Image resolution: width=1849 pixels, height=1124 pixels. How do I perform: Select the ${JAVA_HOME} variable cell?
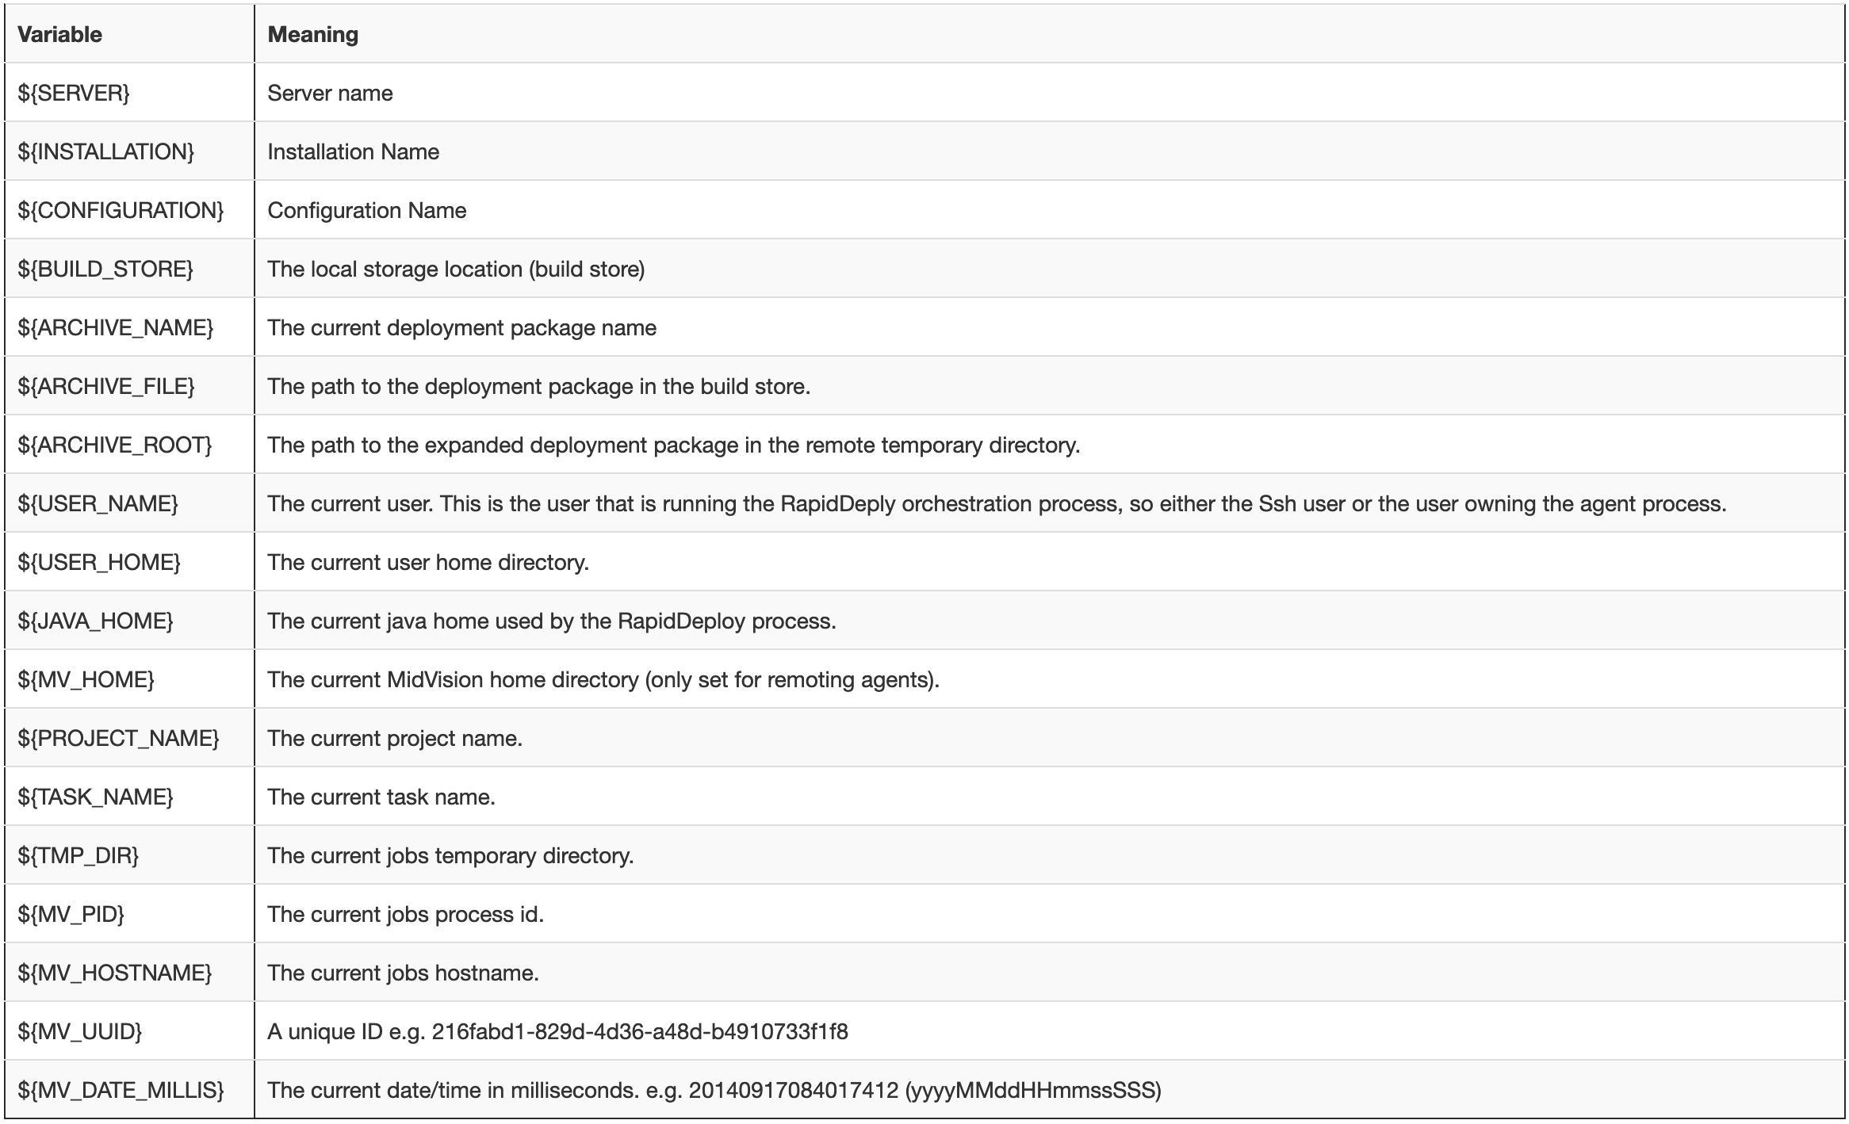tap(129, 621)
